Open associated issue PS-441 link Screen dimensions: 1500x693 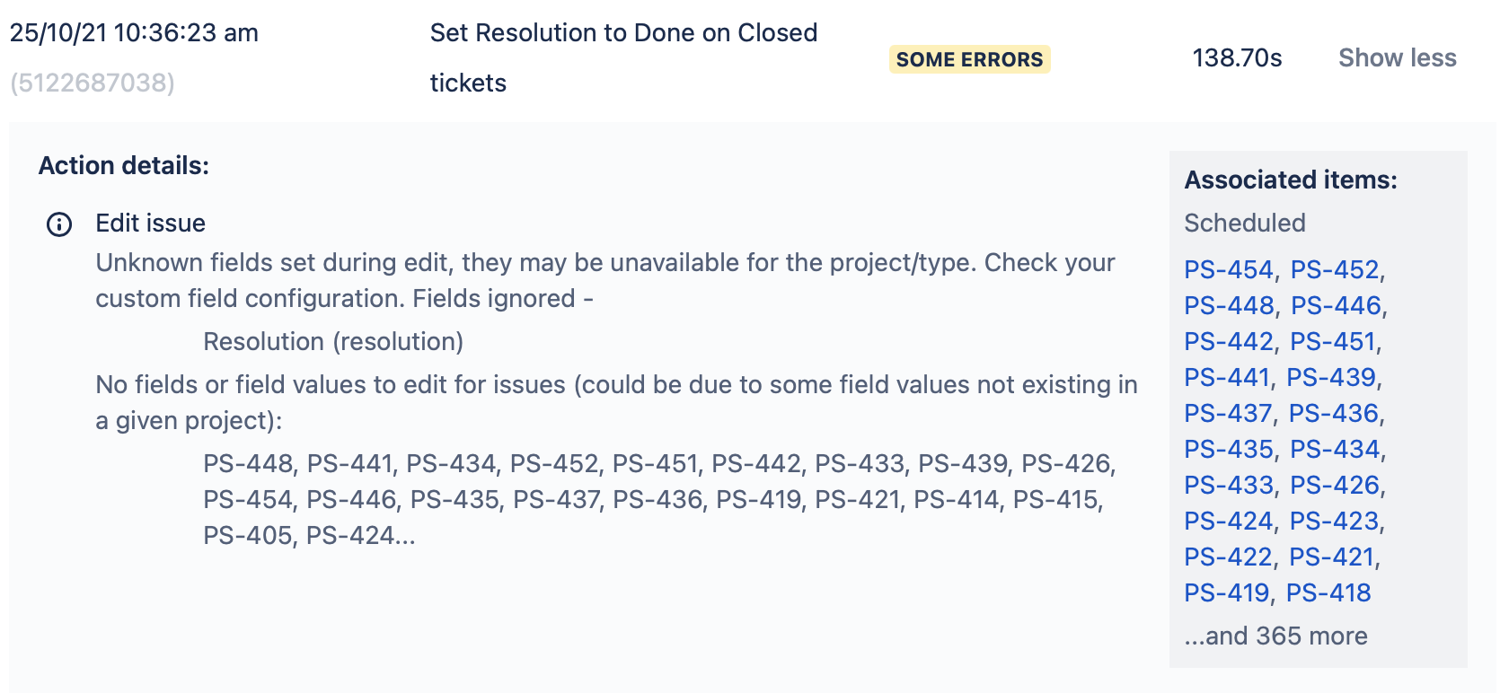point(1227,377)
